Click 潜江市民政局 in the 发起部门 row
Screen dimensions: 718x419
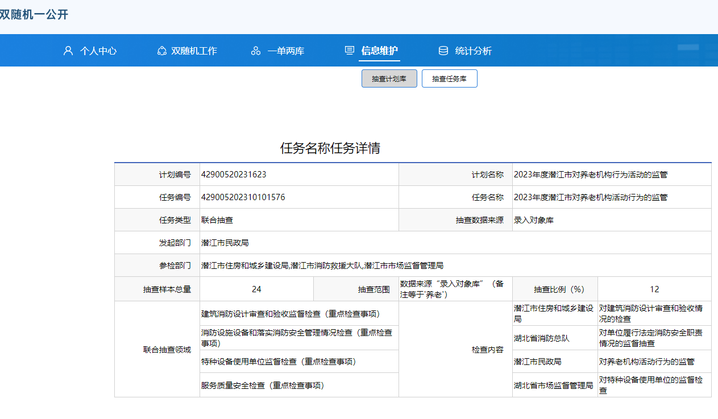tap(225, 243)
